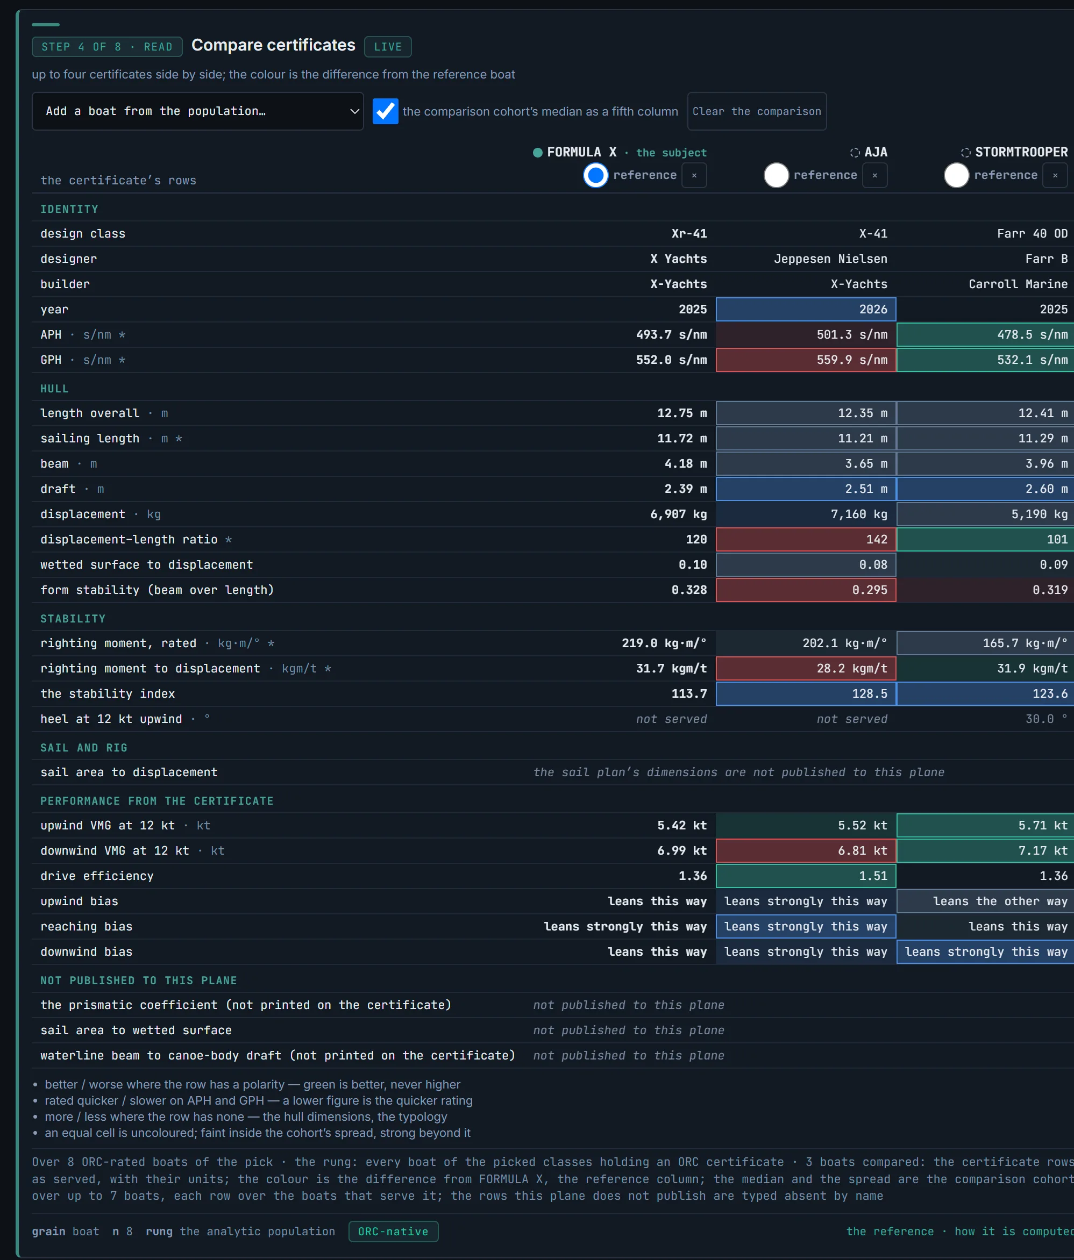Image resolution: width=1074 pixels, height=1260 pixels.
Task: Remove STORMTROOPER column with its × button
Action: click(x=1055, y=175)
